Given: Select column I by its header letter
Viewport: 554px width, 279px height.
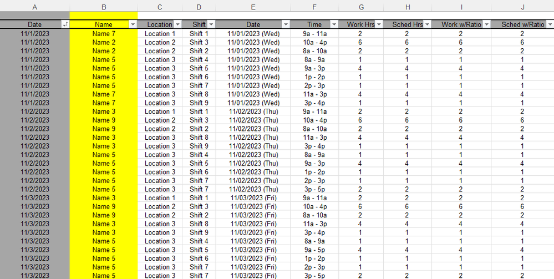Looking at the screenshot, I should [461, 7].
